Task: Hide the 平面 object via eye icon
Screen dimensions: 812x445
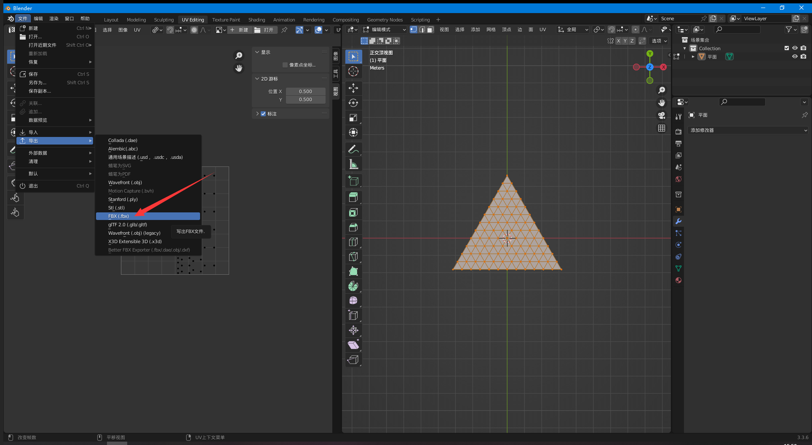Action: pos(795,56)
